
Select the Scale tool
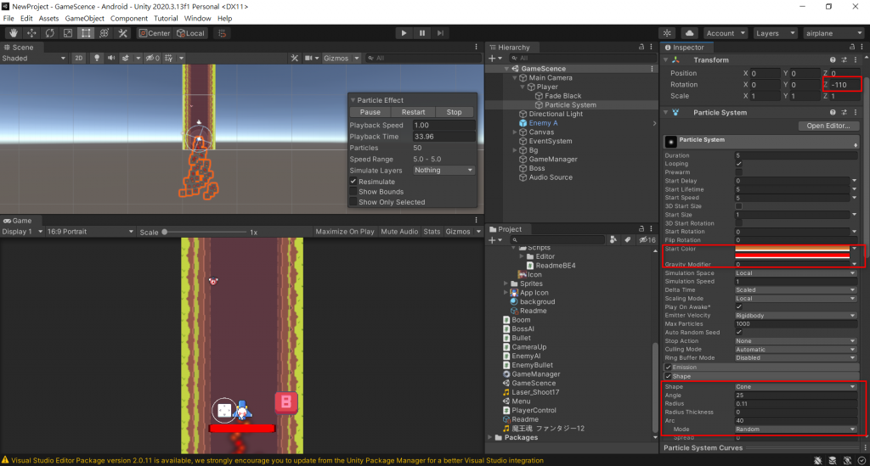click(x=68, y=33)
